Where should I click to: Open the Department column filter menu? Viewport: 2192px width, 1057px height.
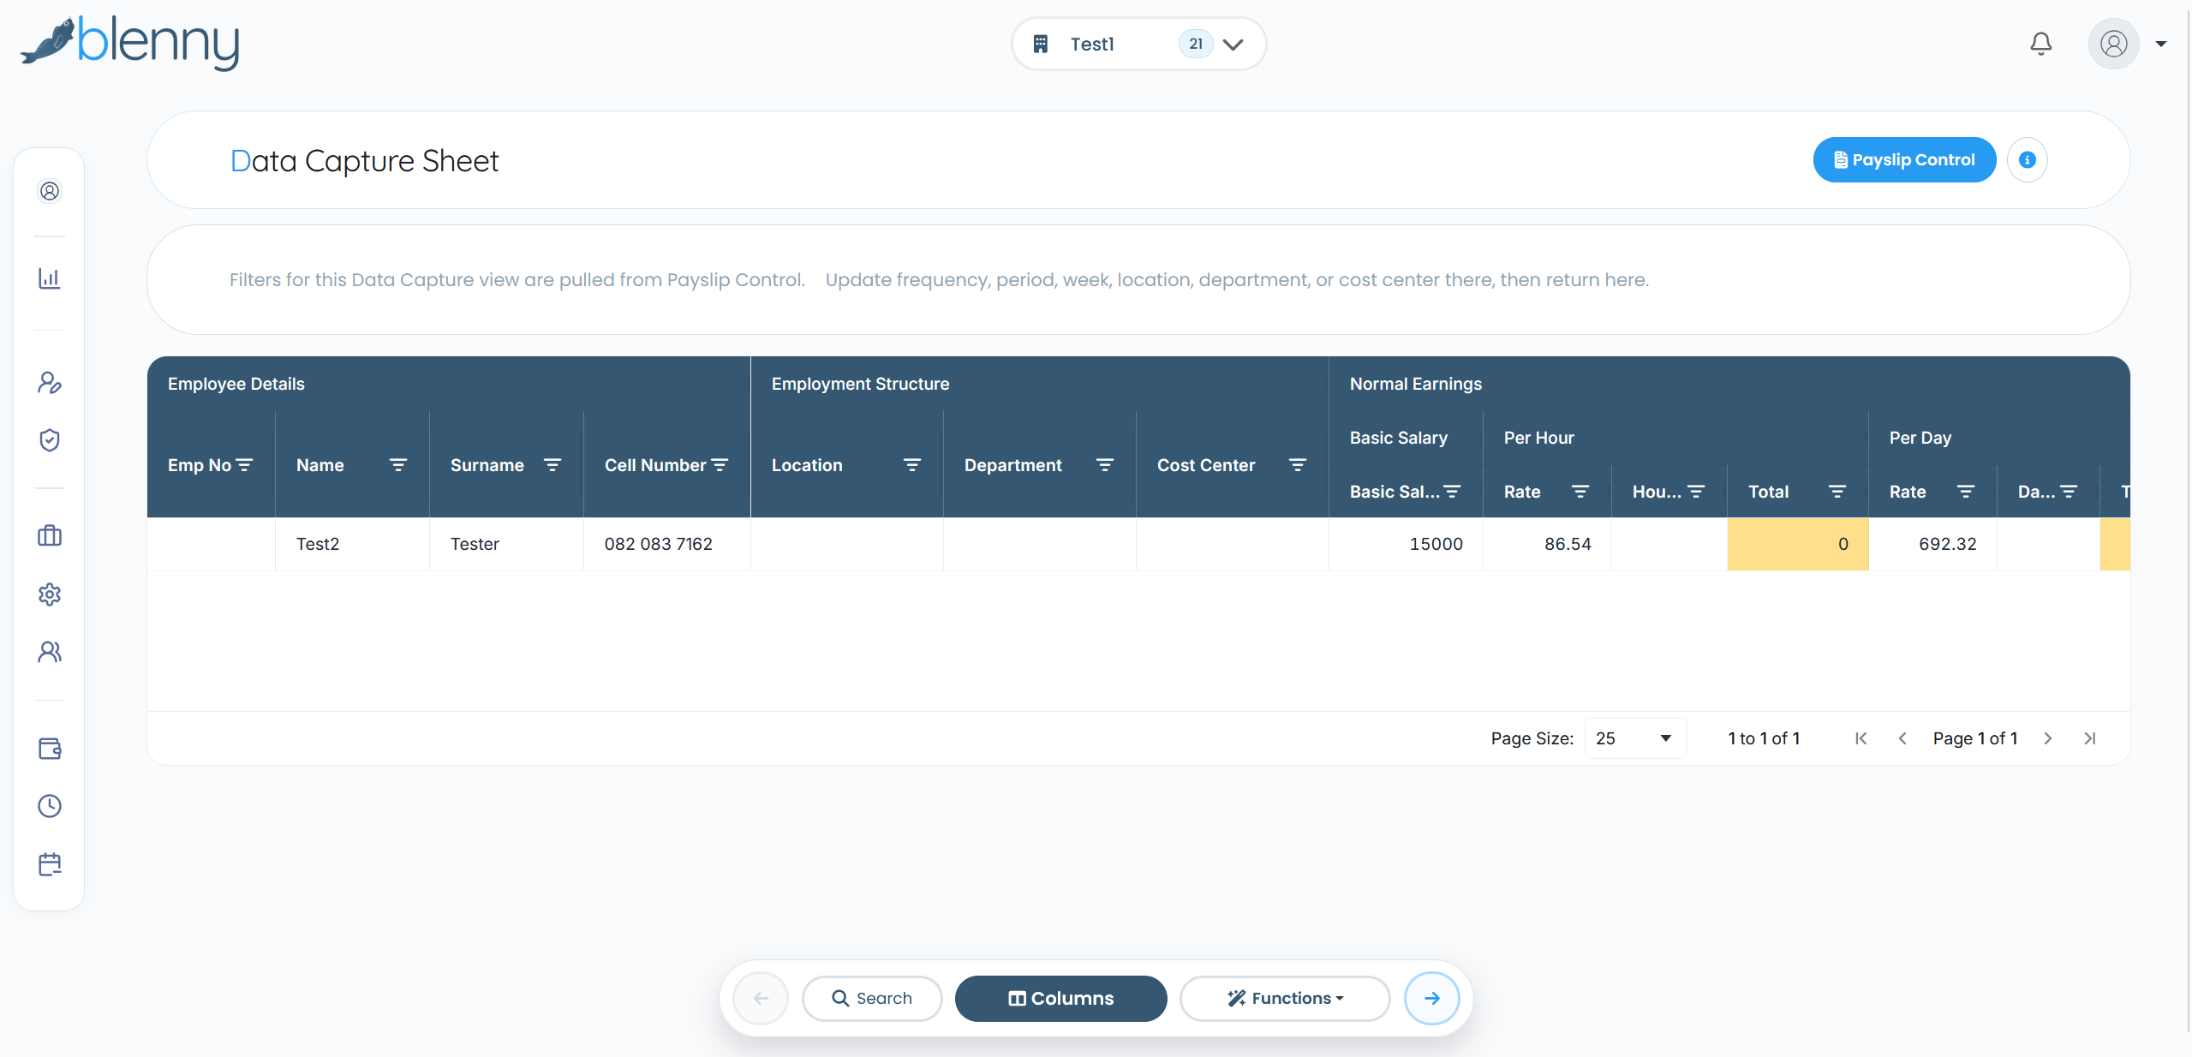(1105, 465)
